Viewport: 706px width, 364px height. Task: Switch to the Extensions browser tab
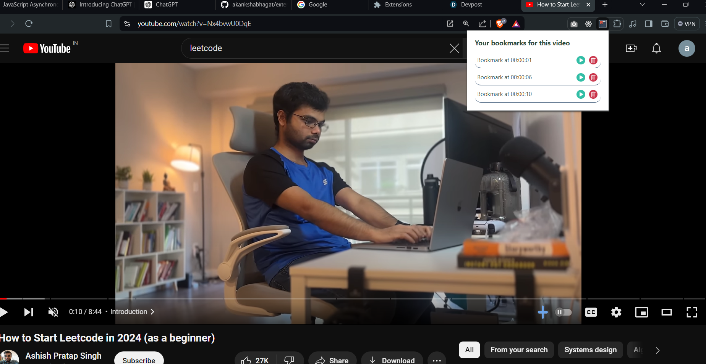(406, 5)
